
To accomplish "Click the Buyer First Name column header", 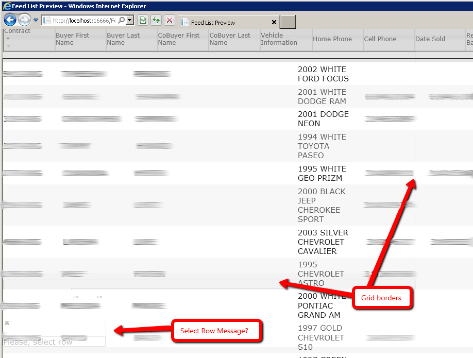I will [x=80, y=39].
